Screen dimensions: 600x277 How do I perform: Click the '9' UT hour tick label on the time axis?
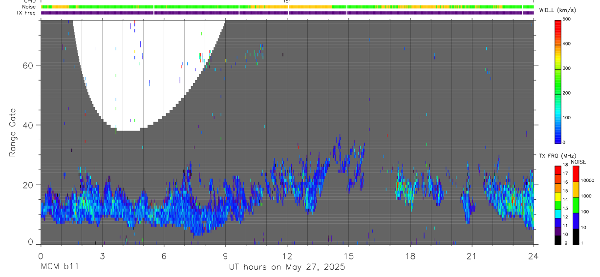pyautogui.click(x=225, y=256)
